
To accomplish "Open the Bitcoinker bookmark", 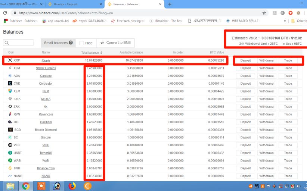I will coord(166,21).
